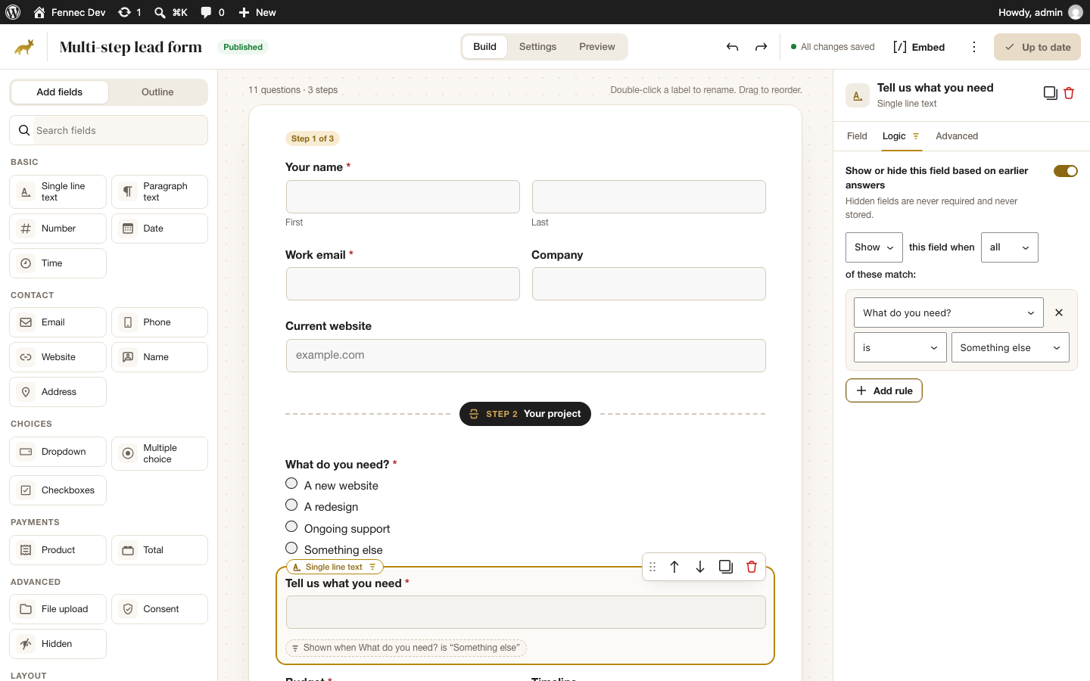Add a Consent field
The width and height of the screenshot is (1090, 681).
coord(160,609)
